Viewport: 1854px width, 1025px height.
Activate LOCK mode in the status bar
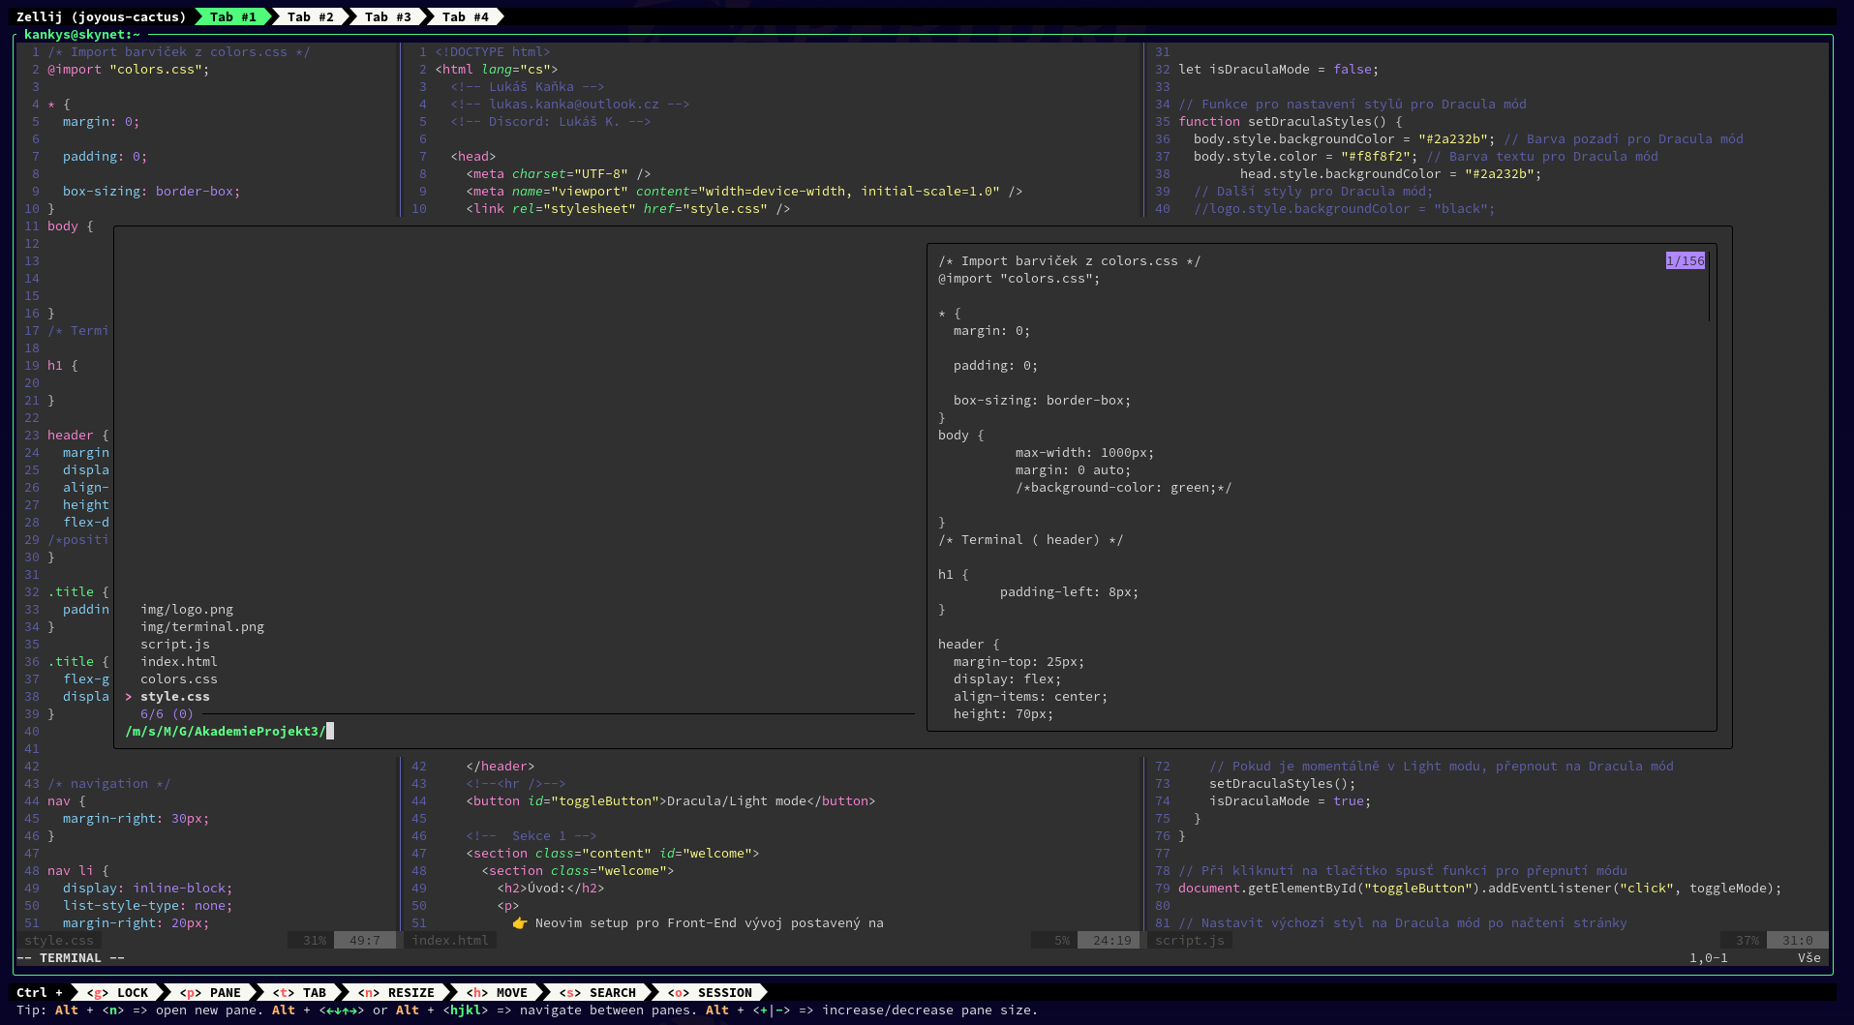pos(118,992)
